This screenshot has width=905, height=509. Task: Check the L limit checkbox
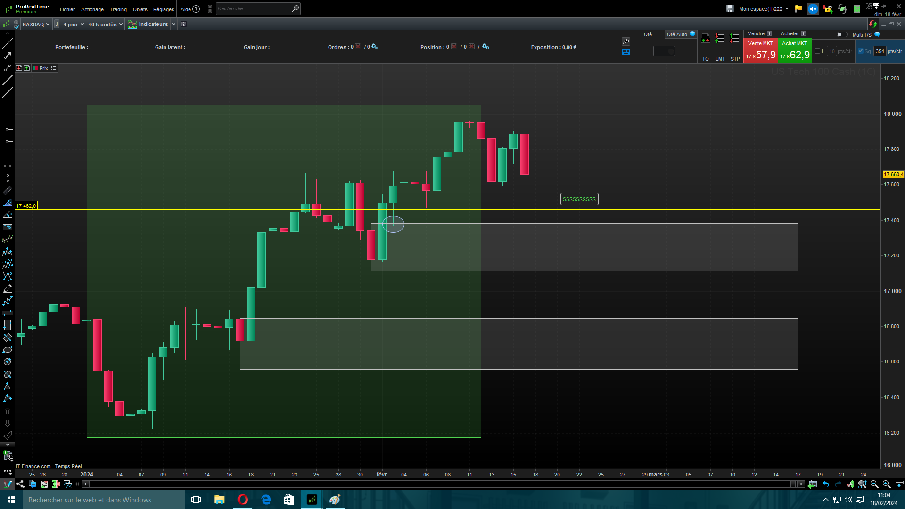tap(817, 51)
